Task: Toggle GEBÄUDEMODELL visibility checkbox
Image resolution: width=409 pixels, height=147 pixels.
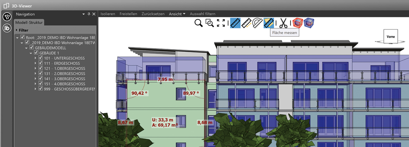Action: [31, 48]
